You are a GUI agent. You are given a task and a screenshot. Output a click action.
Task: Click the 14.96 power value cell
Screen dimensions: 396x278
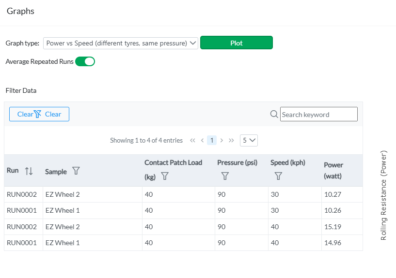coord(332,243)
